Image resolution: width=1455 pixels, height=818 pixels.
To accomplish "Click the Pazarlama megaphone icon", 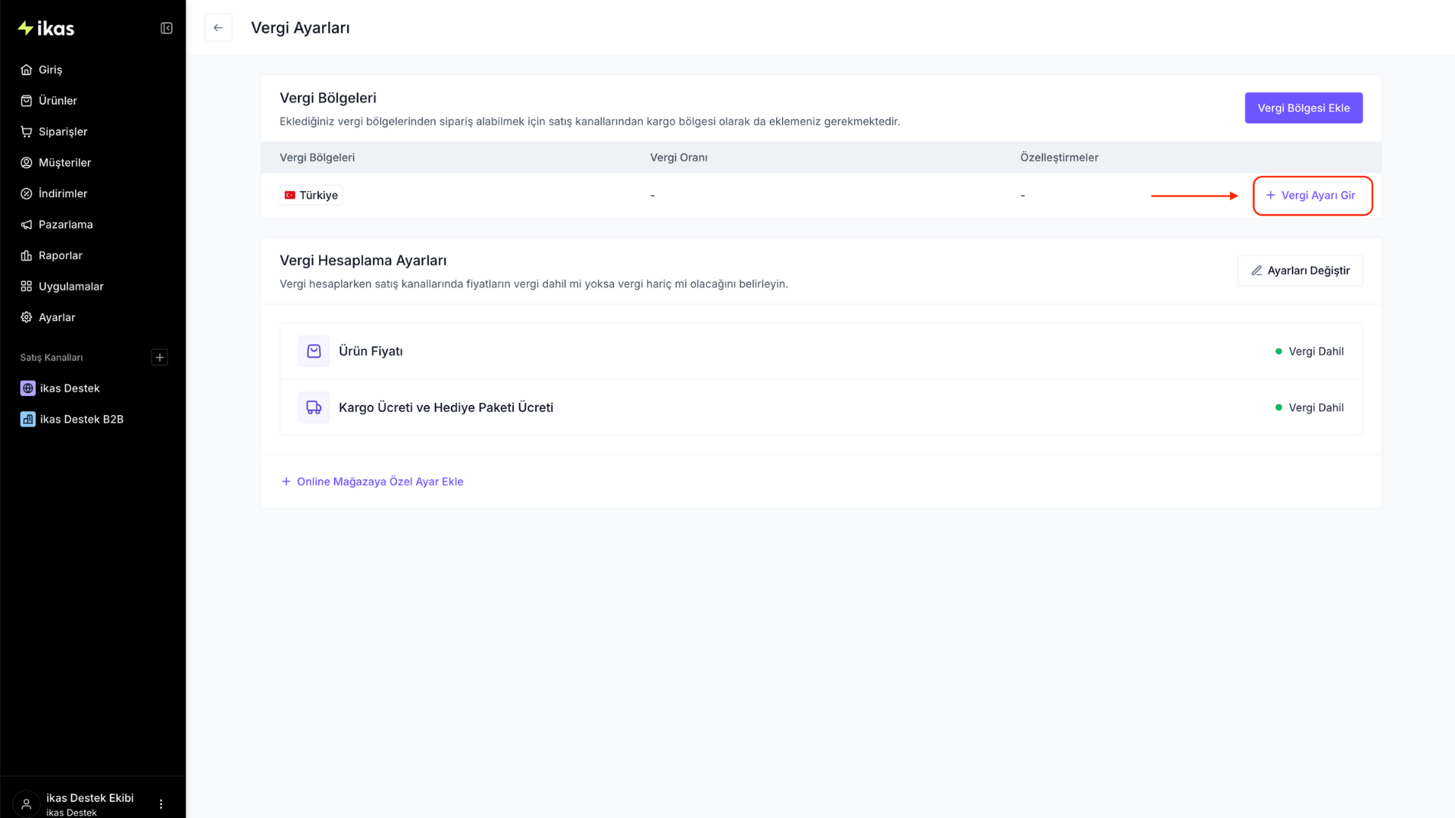I will pos(27,225).
